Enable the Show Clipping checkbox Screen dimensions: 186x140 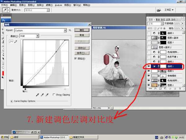pyautogui.click(x=54, y=95)
